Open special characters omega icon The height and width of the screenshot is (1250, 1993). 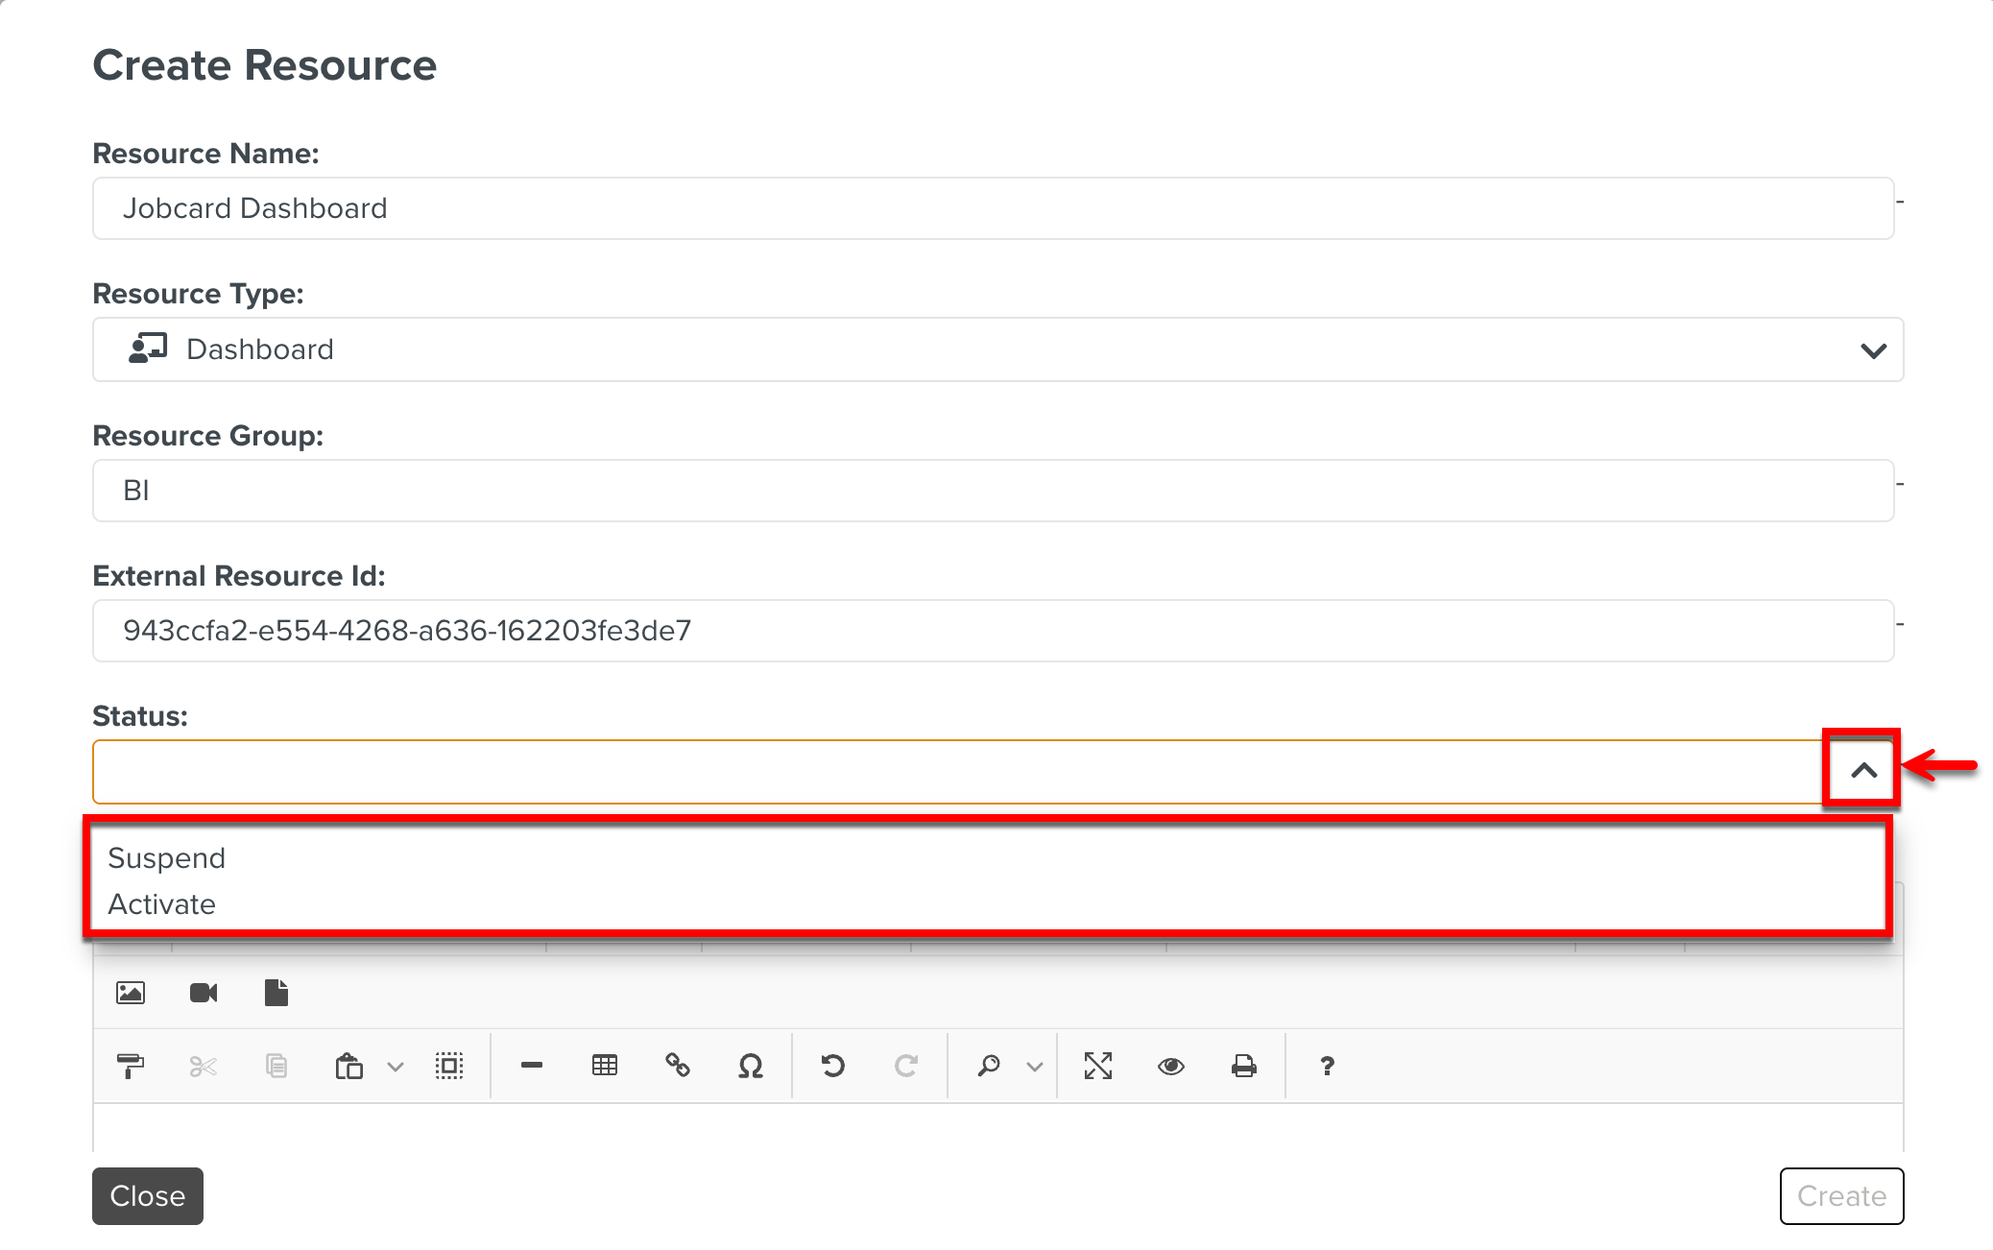751,1066
